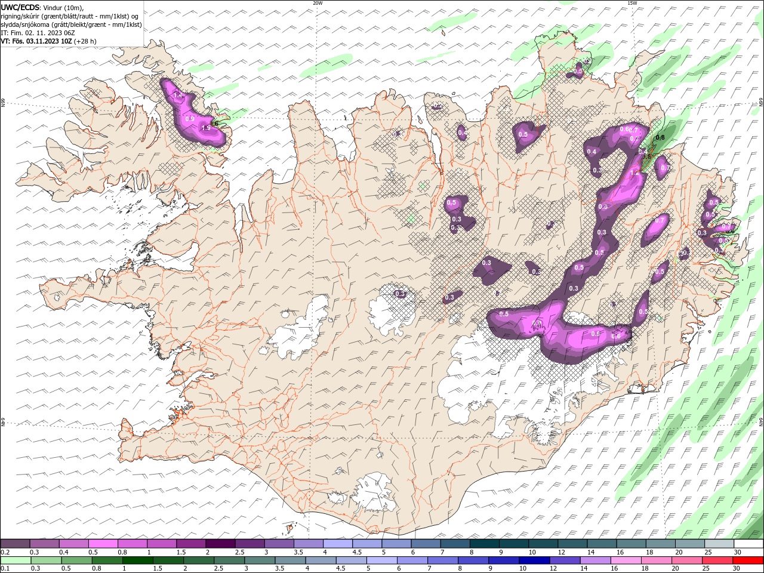Click the light grey 25 swatch in upper legend row
The height and width of the screenshot is (573, 764).
719,544
